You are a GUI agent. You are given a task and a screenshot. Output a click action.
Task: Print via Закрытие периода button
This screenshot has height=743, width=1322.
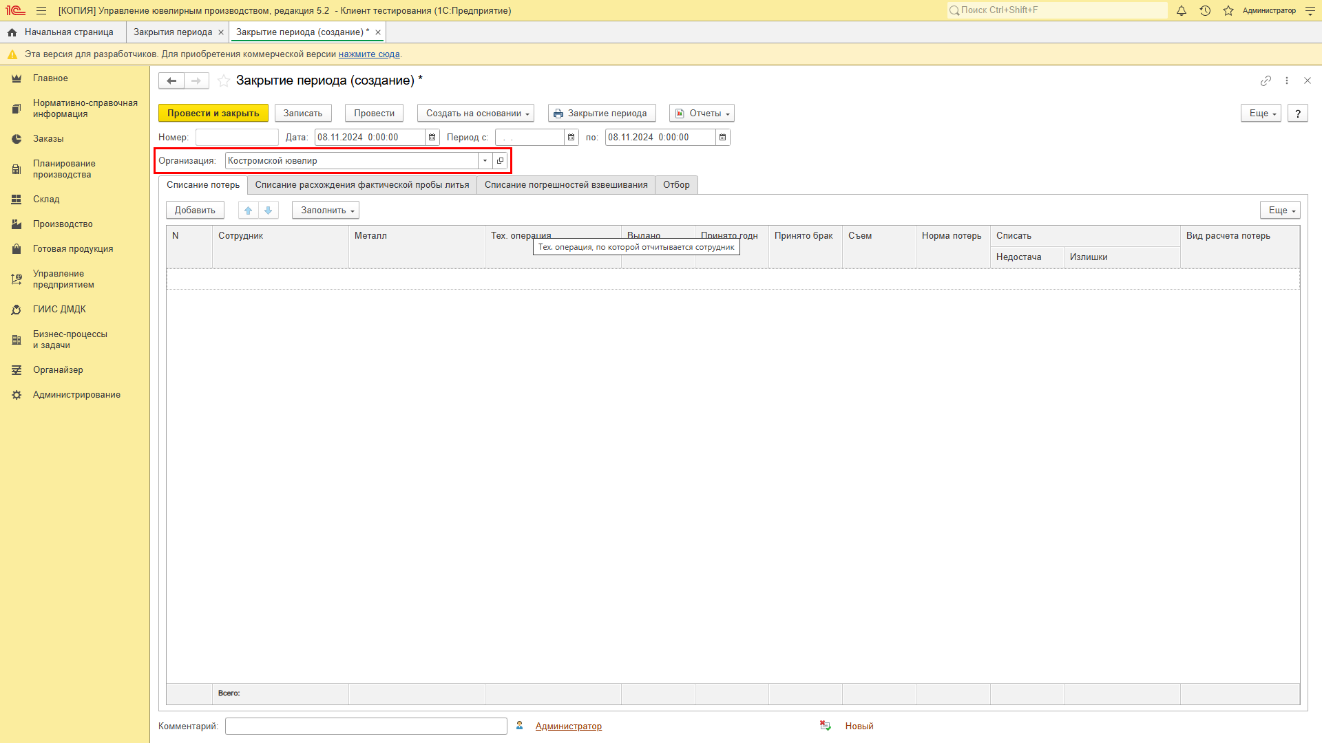602,114
